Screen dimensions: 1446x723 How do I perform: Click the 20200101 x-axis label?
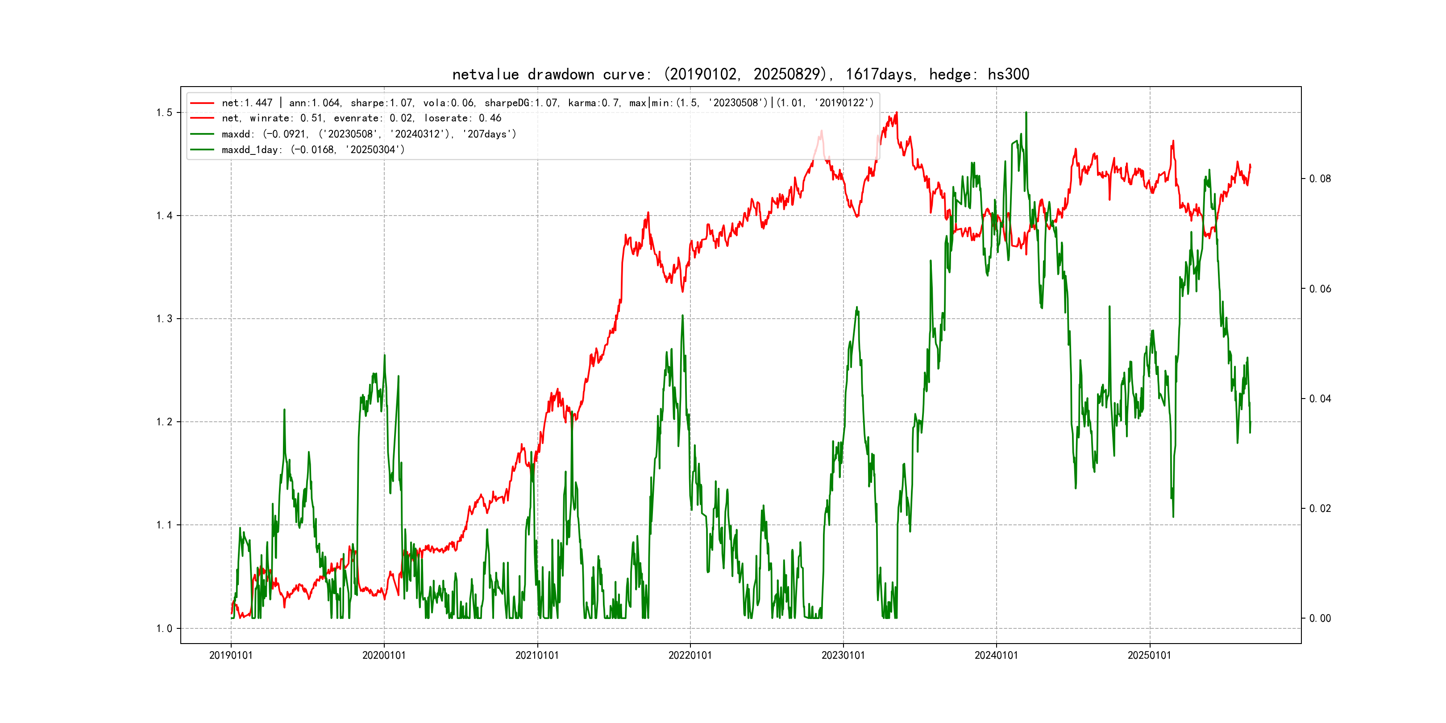point(384,656)
